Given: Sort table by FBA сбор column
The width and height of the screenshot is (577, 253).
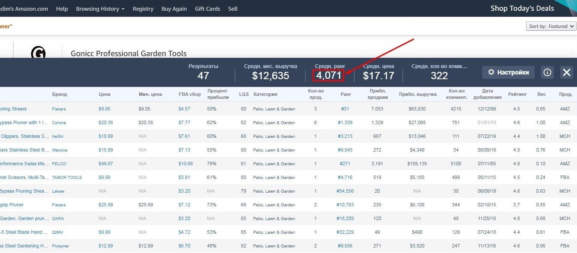Looking at the screenshot, I should coord(189,94).
